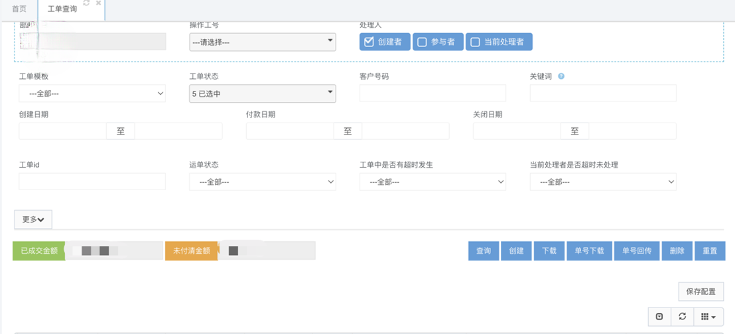Viewport: 735px width, 334px height.
Task: Click the blue 查询 button
Action: [483, 250]
